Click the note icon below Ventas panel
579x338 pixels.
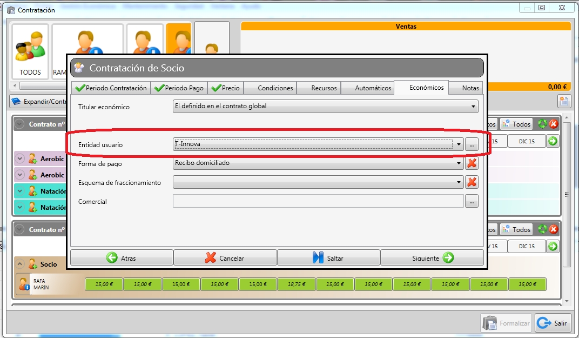(563, 101)
